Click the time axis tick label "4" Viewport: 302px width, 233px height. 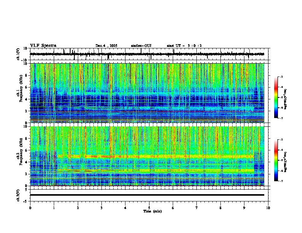pyautogui.click(x=125, y=208)
